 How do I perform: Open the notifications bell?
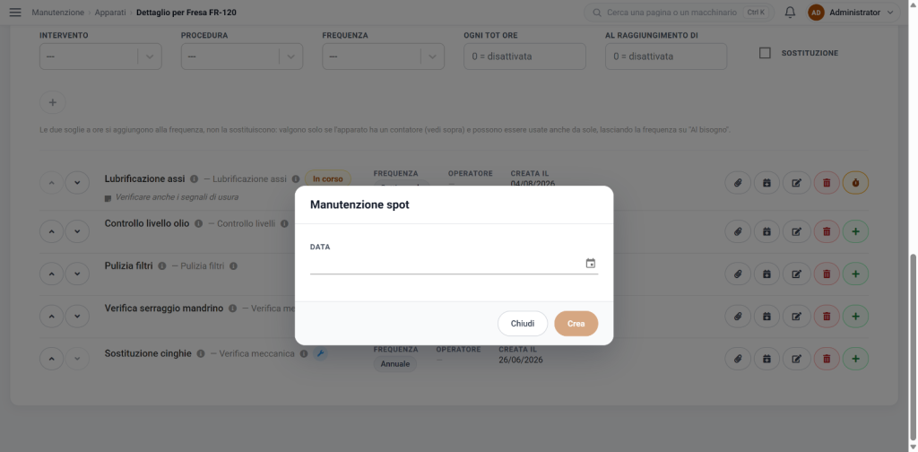click(790, 13)
